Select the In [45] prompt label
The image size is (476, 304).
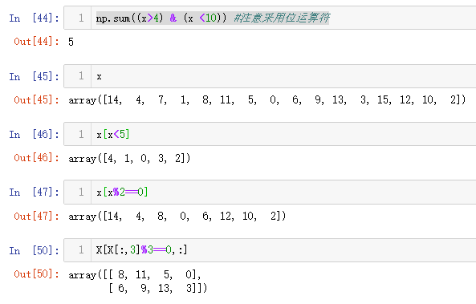[x=34, y=76]
